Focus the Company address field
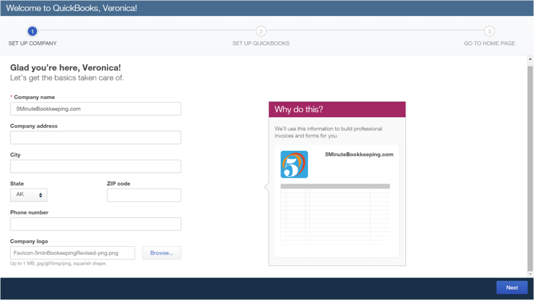This screenshot has height=300, width=534. [x=96, y=137]
